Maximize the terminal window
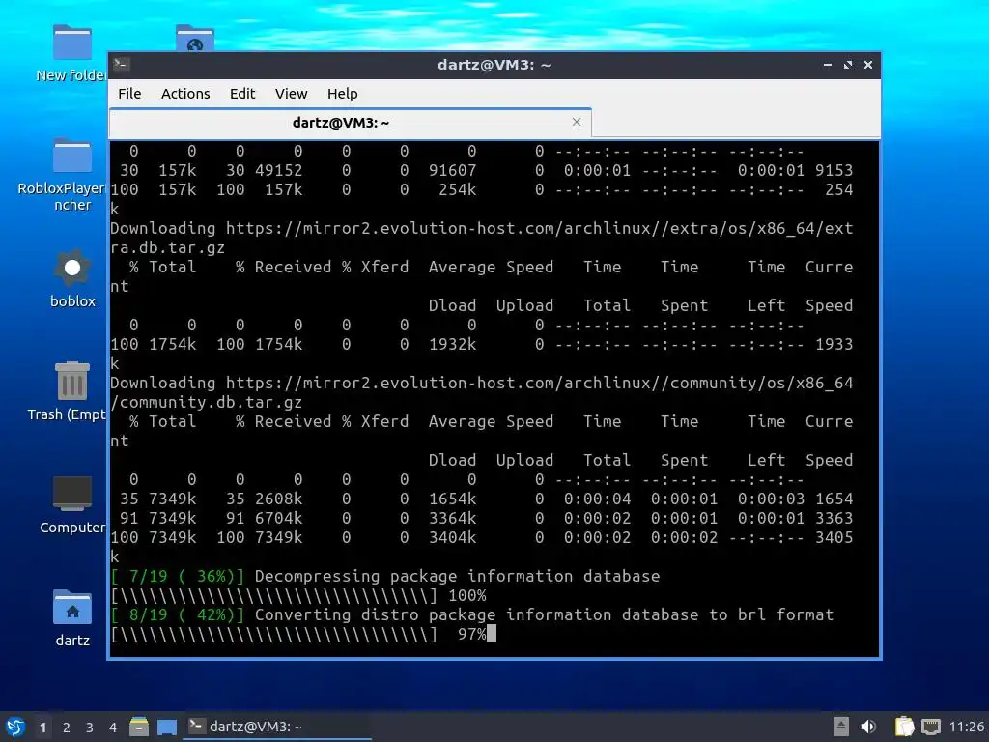Screen dimensions: 989x742 [848, 65]
